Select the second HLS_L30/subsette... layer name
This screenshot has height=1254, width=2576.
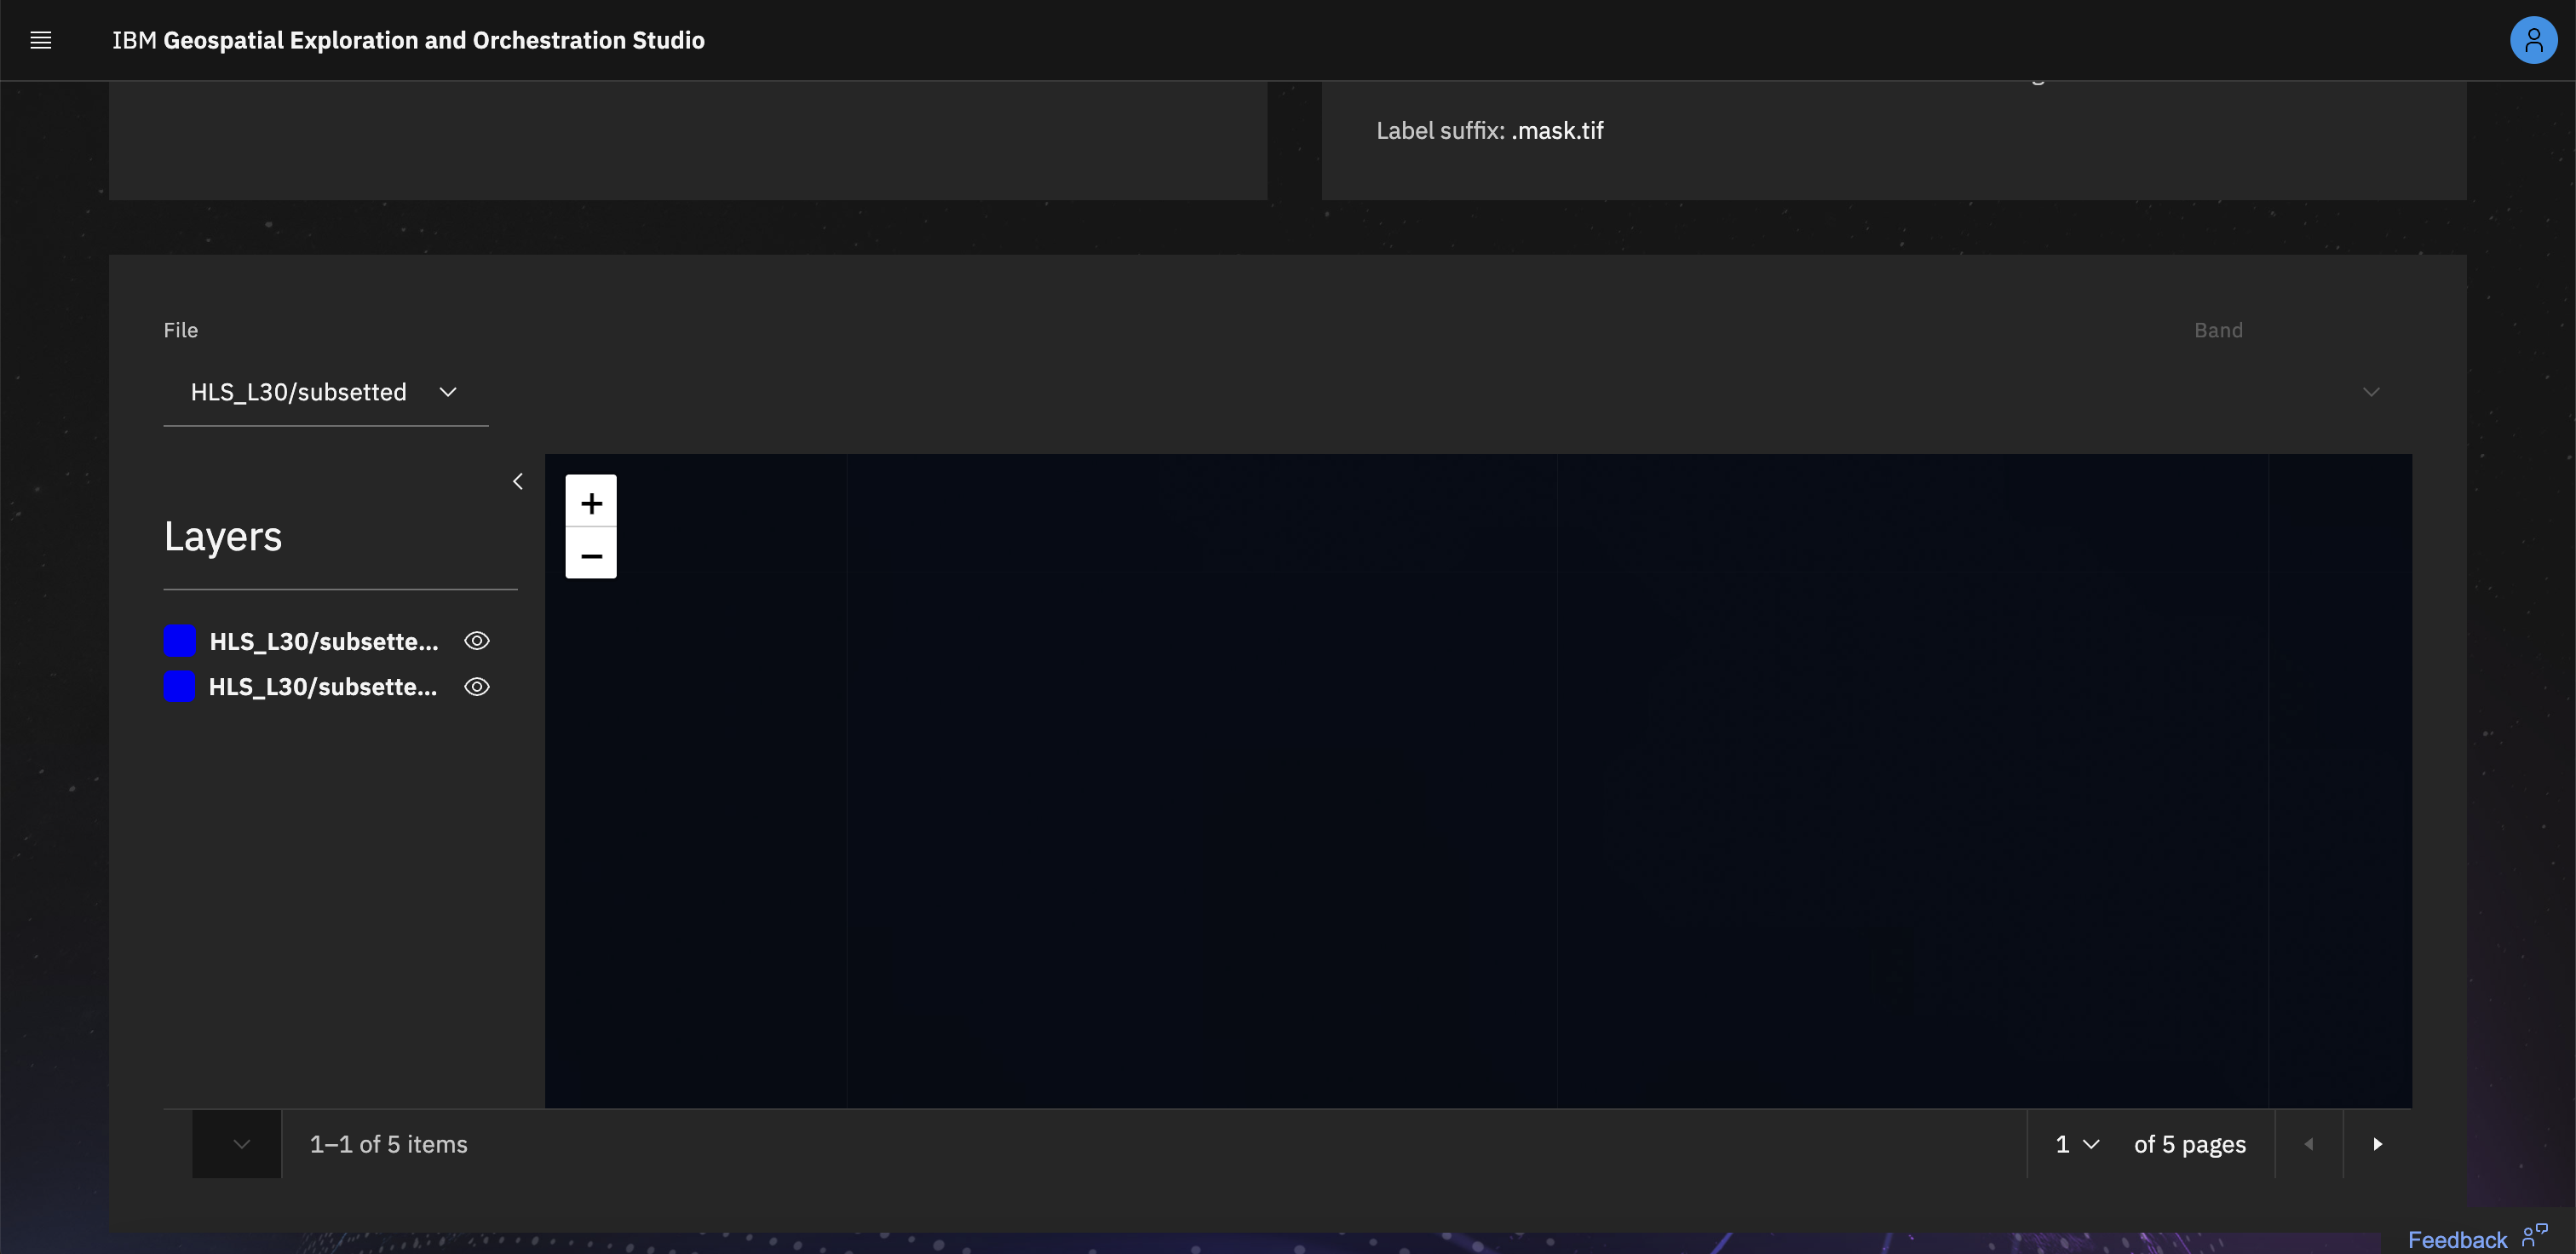point(323,687)
